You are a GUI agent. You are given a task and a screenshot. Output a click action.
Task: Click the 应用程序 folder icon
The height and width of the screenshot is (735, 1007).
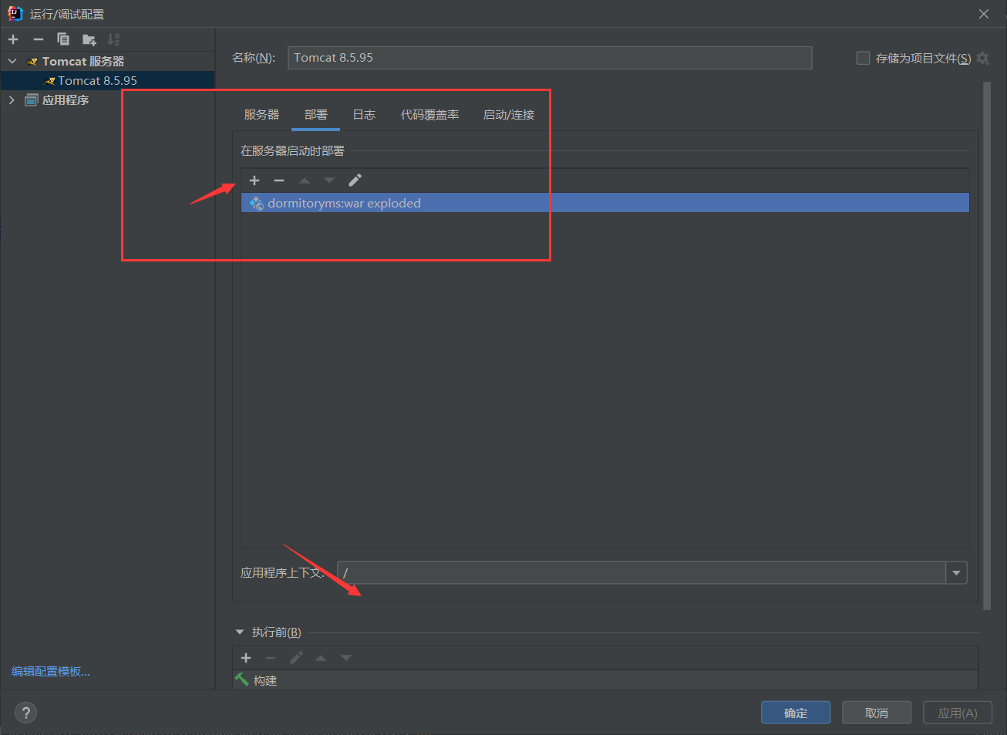pos(31,99)
